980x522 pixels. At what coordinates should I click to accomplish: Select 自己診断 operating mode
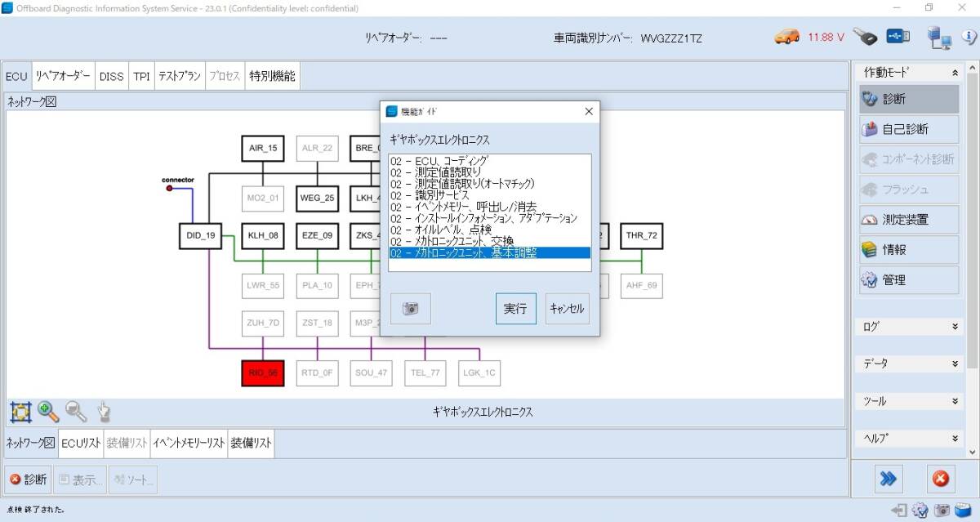click(x=909, y=129)
